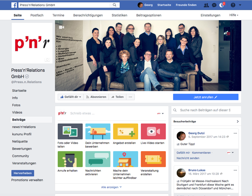Open friend requests icon in top bar
Screen dimensions: 252x196
click(206, 5)
